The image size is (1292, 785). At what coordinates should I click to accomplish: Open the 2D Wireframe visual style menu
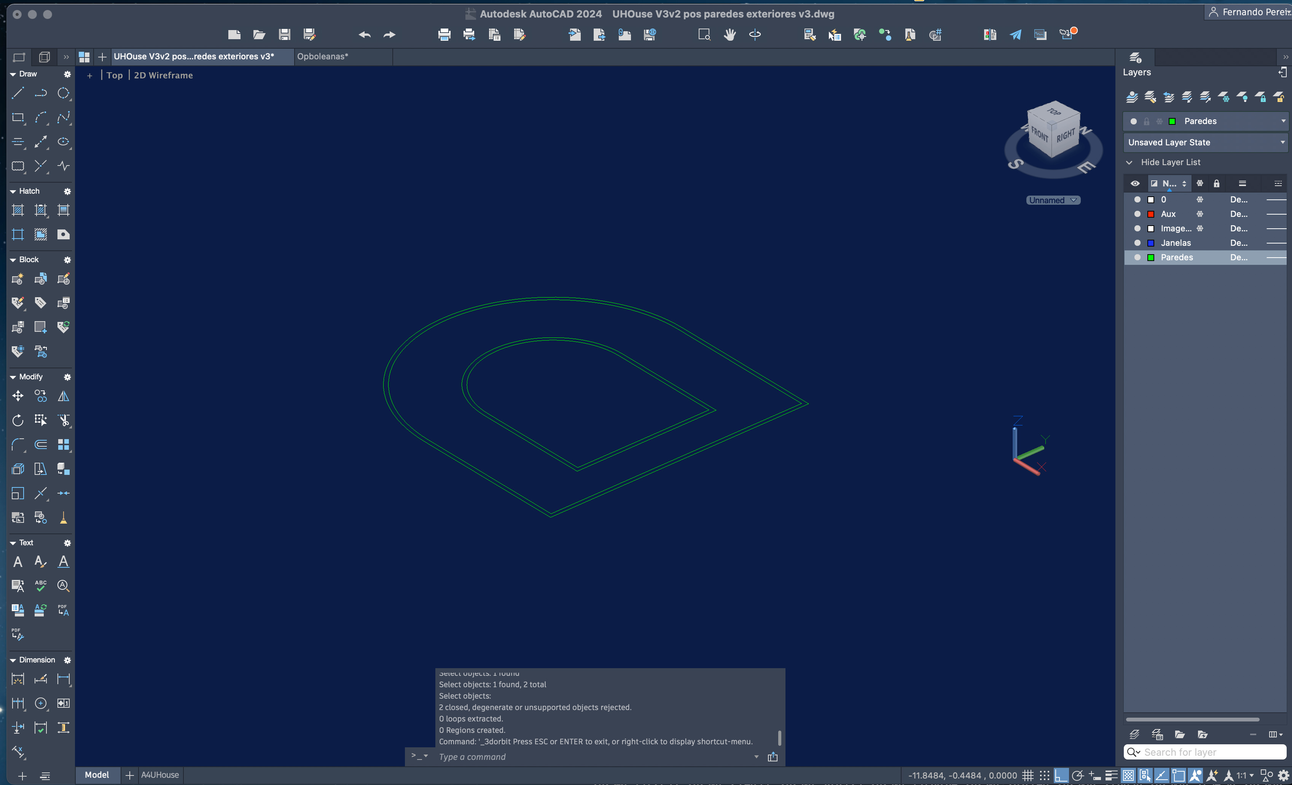(x=163, y=75)
